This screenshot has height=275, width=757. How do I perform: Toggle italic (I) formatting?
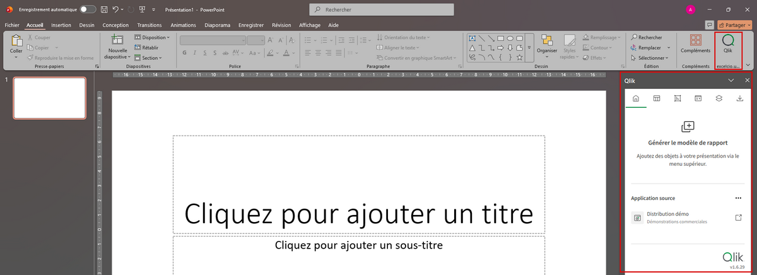coord(196,53)
